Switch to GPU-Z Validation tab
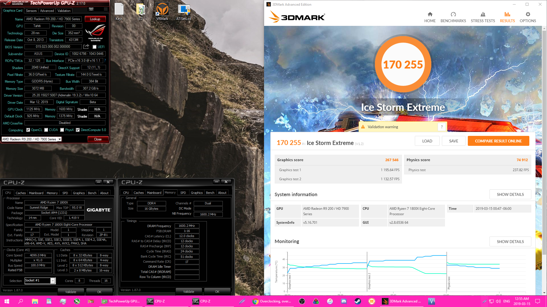 [64, 11]
